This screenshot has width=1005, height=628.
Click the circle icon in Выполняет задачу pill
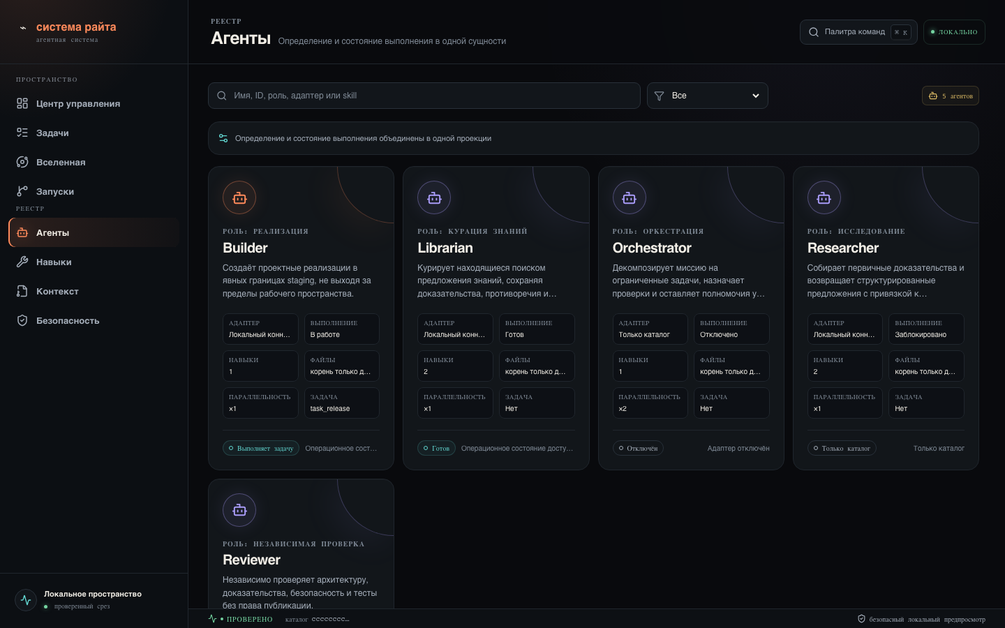[231, 448]
